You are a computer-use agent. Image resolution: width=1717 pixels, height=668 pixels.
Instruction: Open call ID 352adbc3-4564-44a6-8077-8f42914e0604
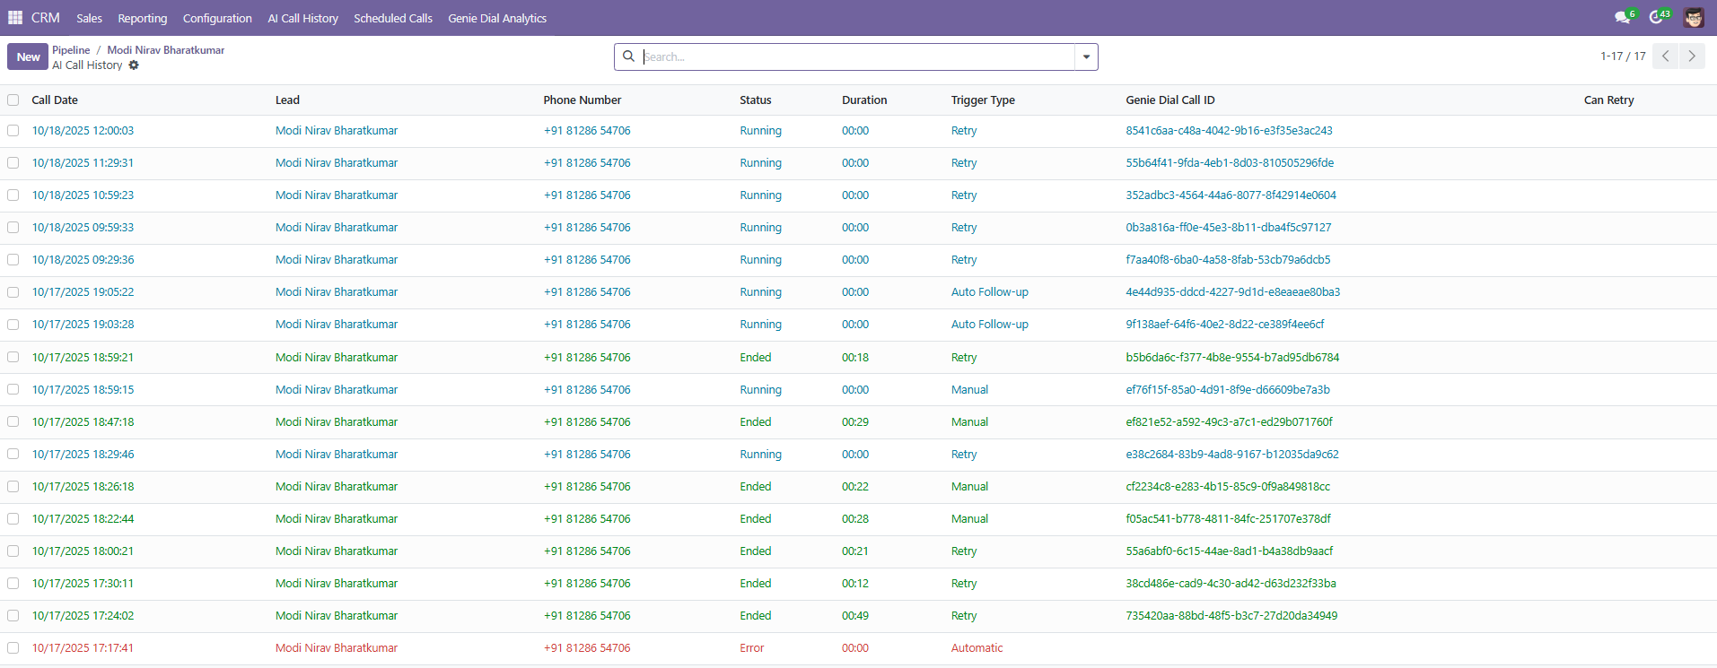click(x=1231, y=195)
